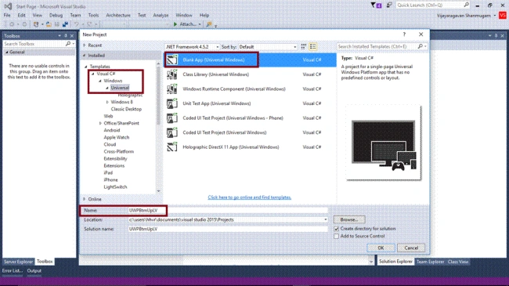Click the Browse... button
Viewport: 509px width, 286px height.
click(x=349, y=219)
